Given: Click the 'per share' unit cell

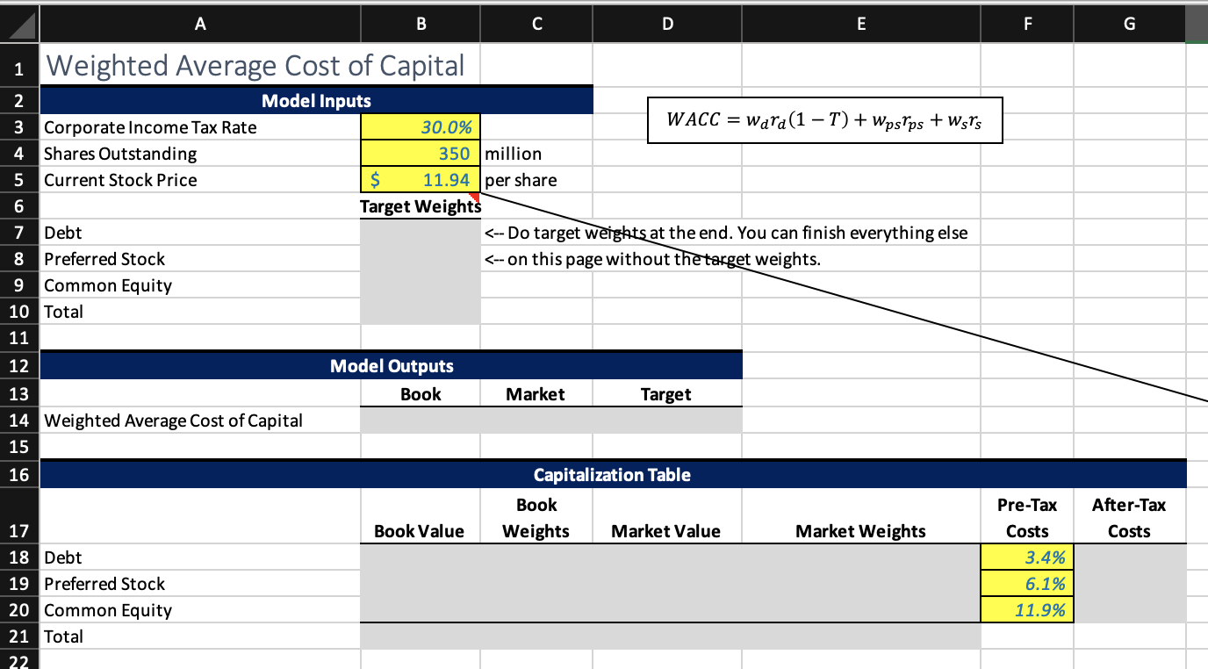Looking at the screenshot, I should pos(536,180).
